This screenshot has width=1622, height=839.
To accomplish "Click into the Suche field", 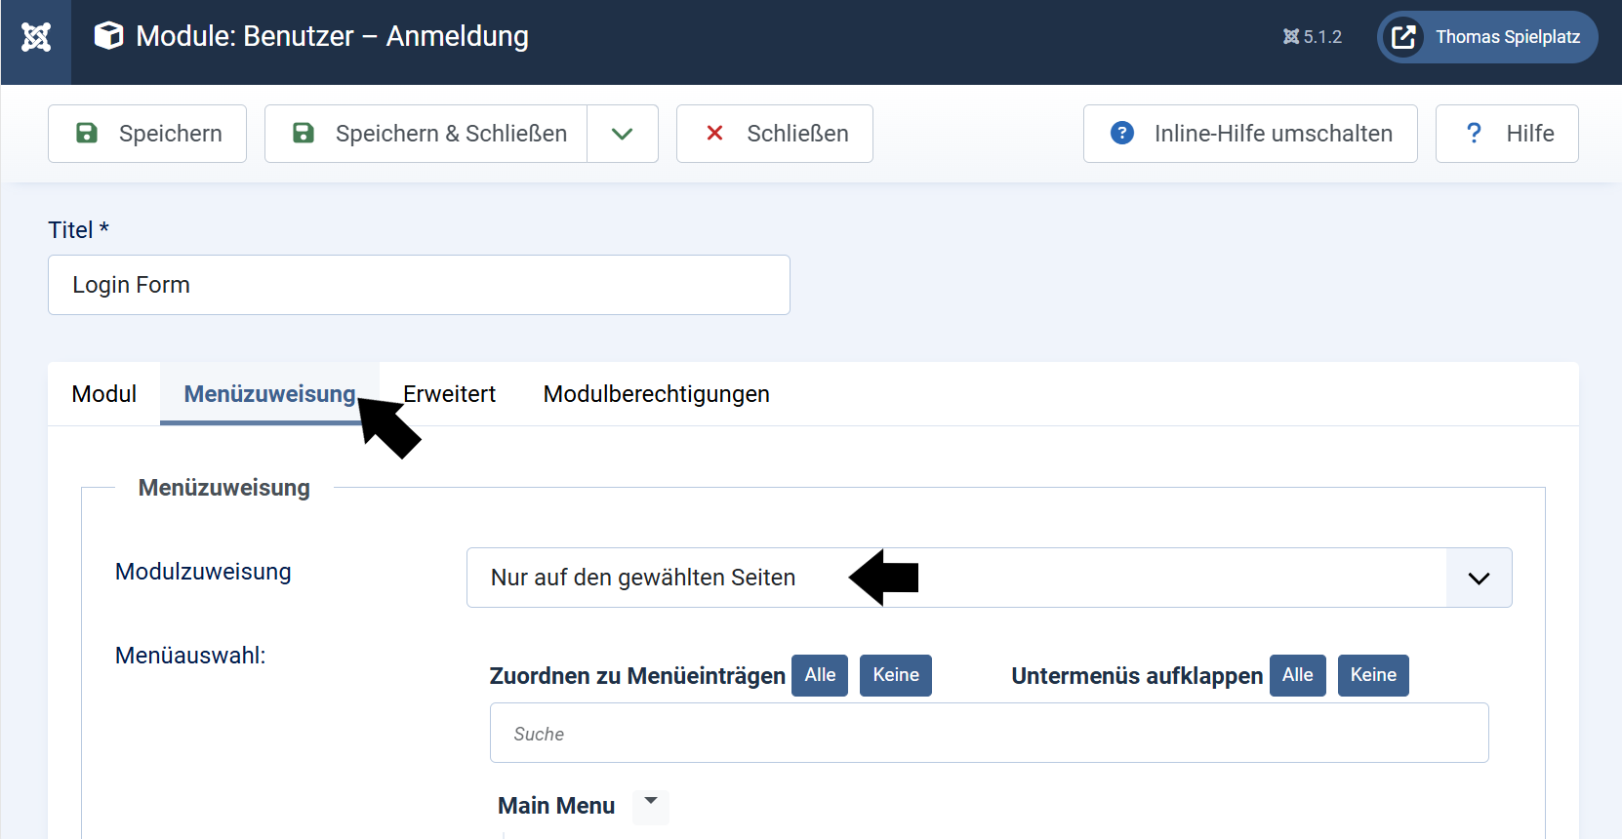I will (990, 733).
